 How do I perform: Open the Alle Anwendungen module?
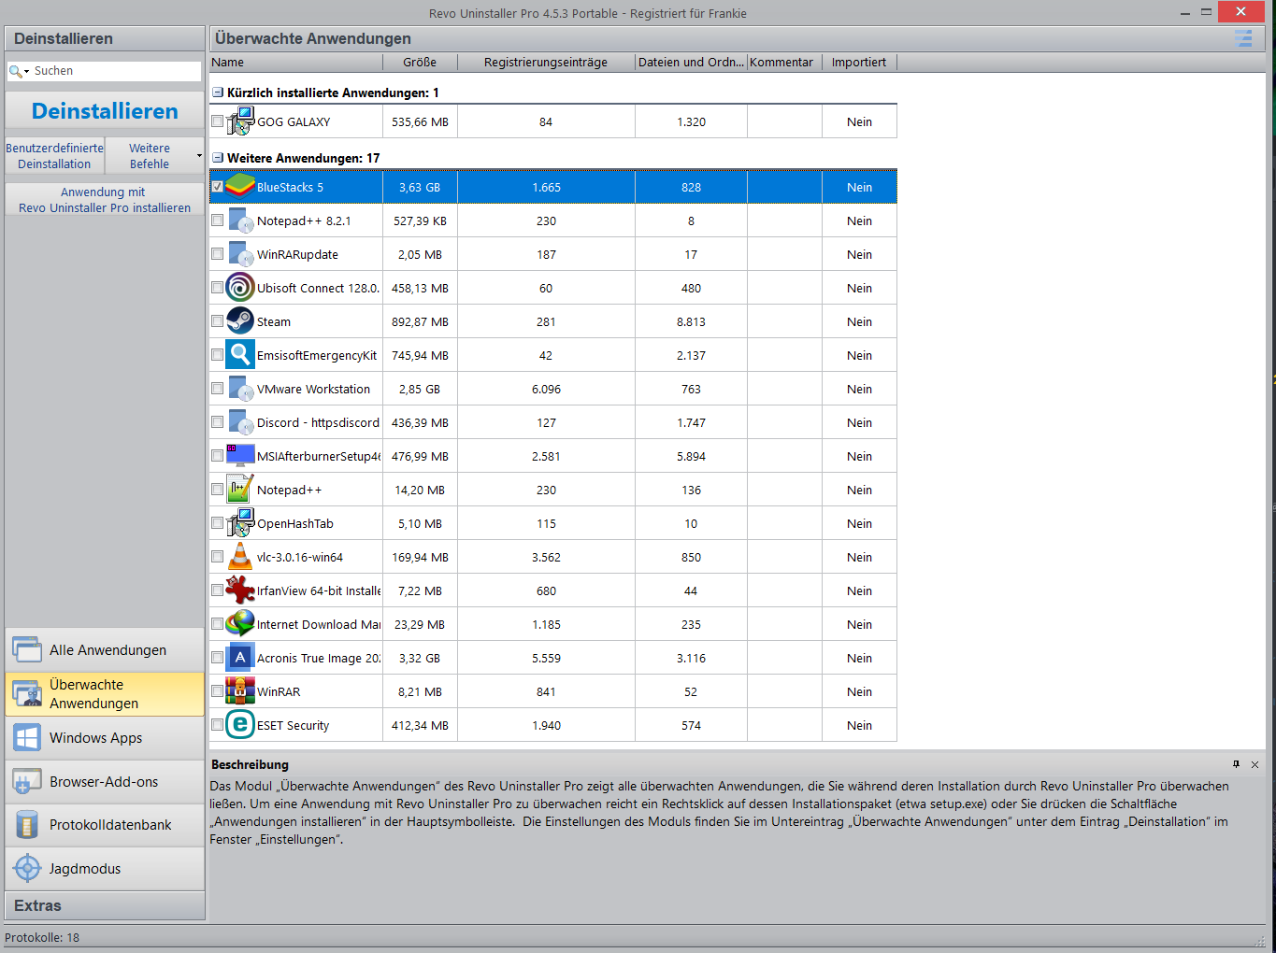point(105,649)
